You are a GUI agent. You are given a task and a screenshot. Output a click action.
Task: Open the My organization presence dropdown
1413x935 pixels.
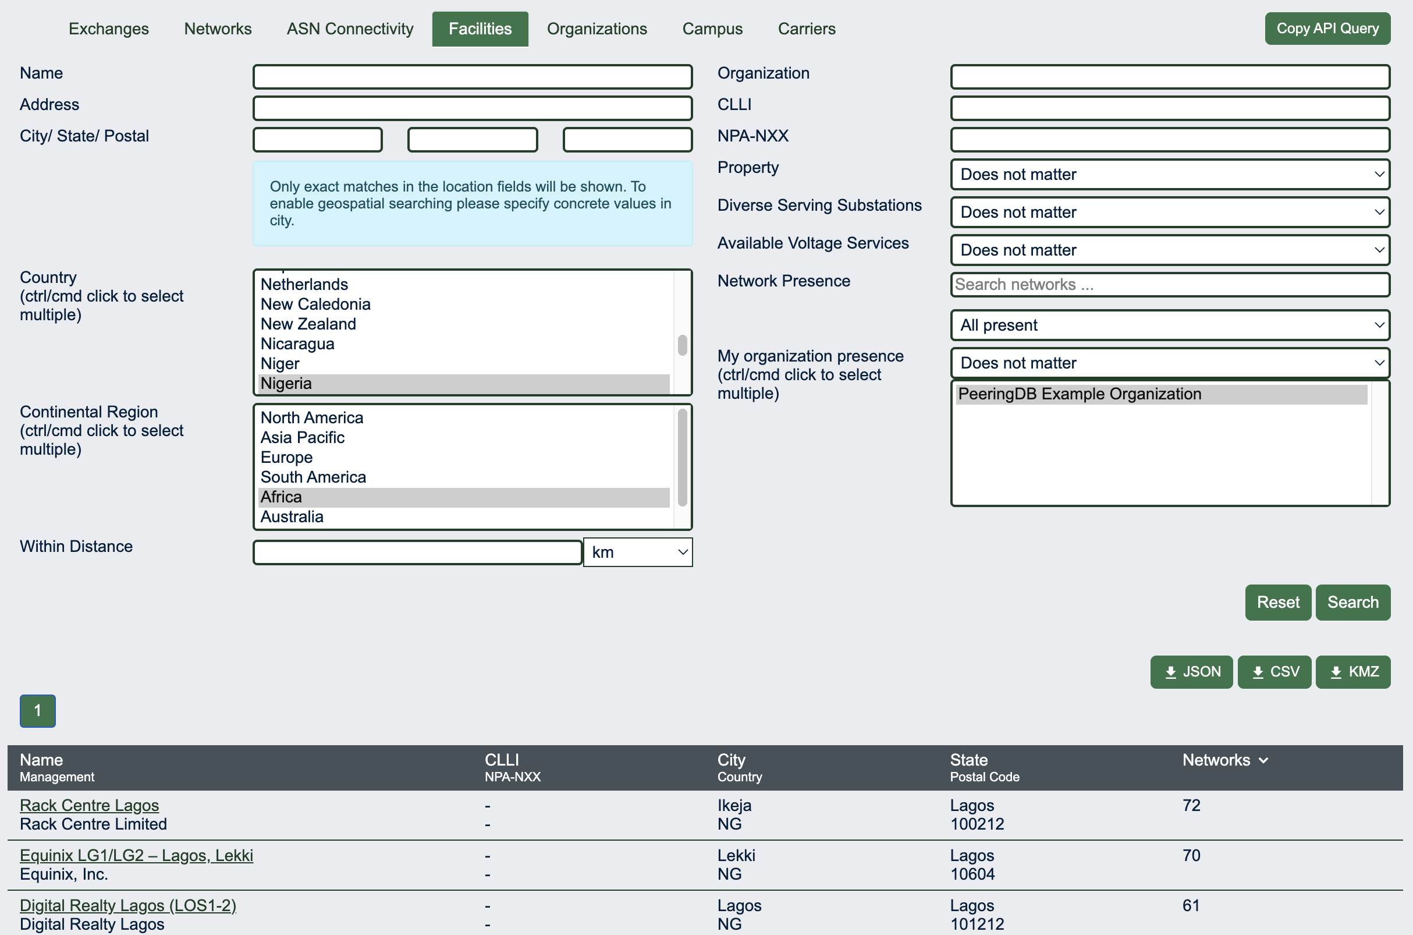point(1169,363)
